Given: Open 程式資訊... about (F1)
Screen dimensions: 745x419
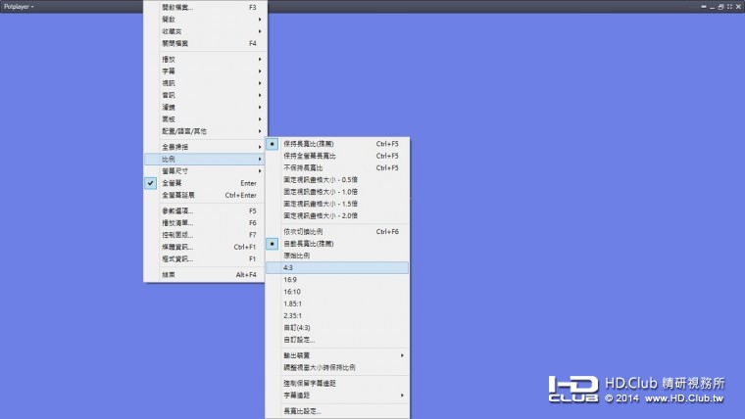Looking at the screenshot, I should [205, 259].
